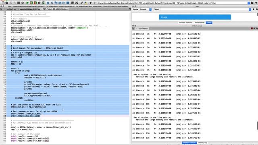Viewport: 258px width, 145px height.
Task: Browse tabs icon left of editor tabs
Action: (1, 9)
